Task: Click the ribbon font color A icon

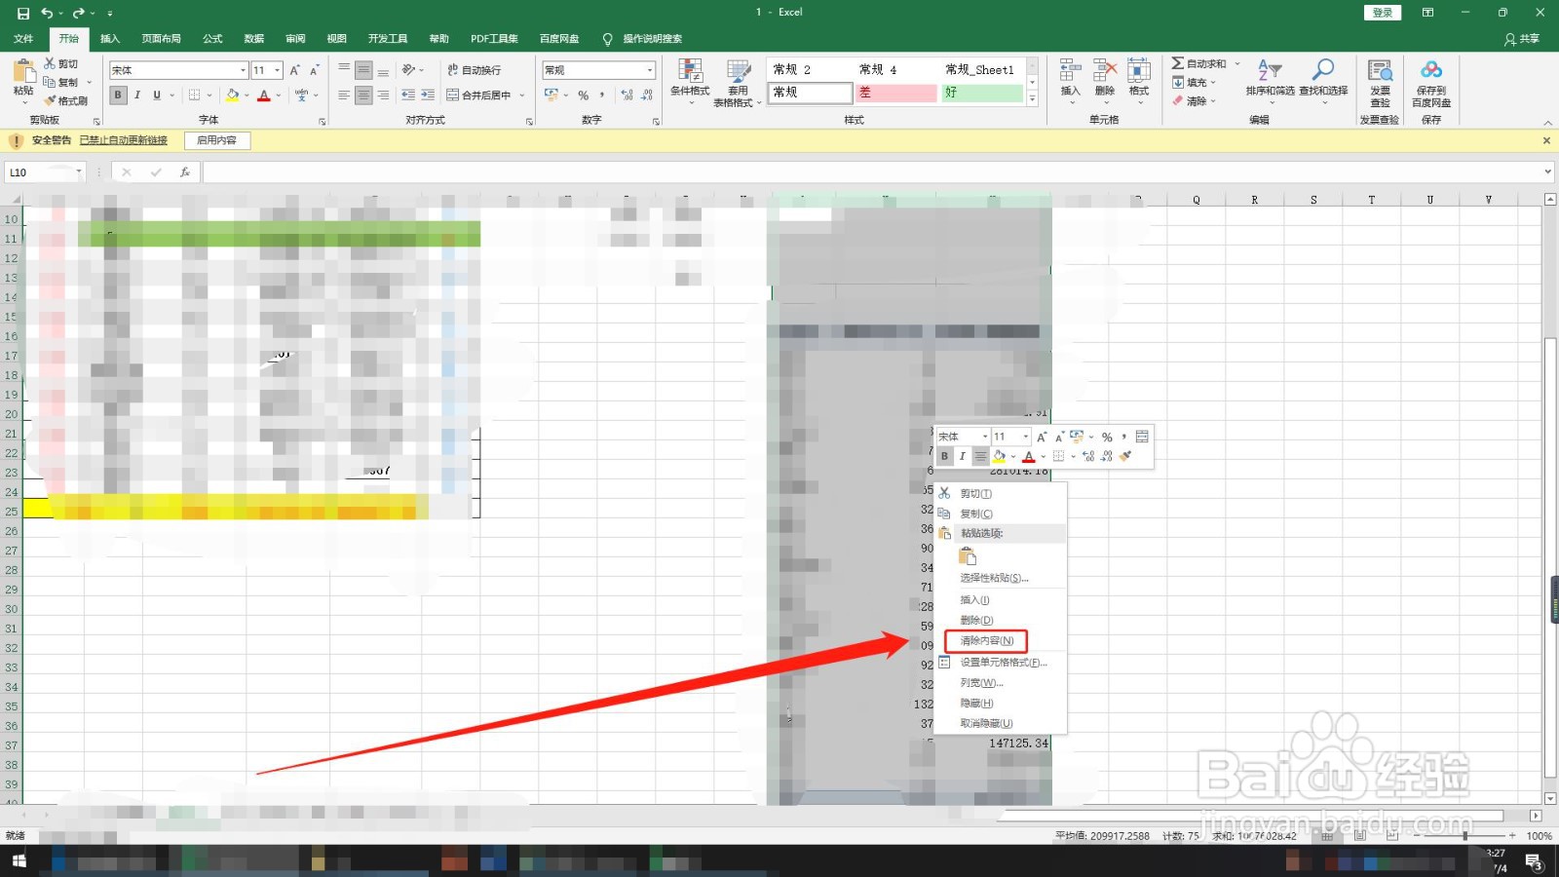Action: point(264,95)
